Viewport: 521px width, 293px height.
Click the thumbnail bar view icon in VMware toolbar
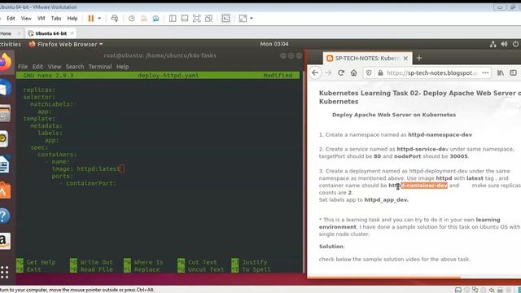coord(185,18)
